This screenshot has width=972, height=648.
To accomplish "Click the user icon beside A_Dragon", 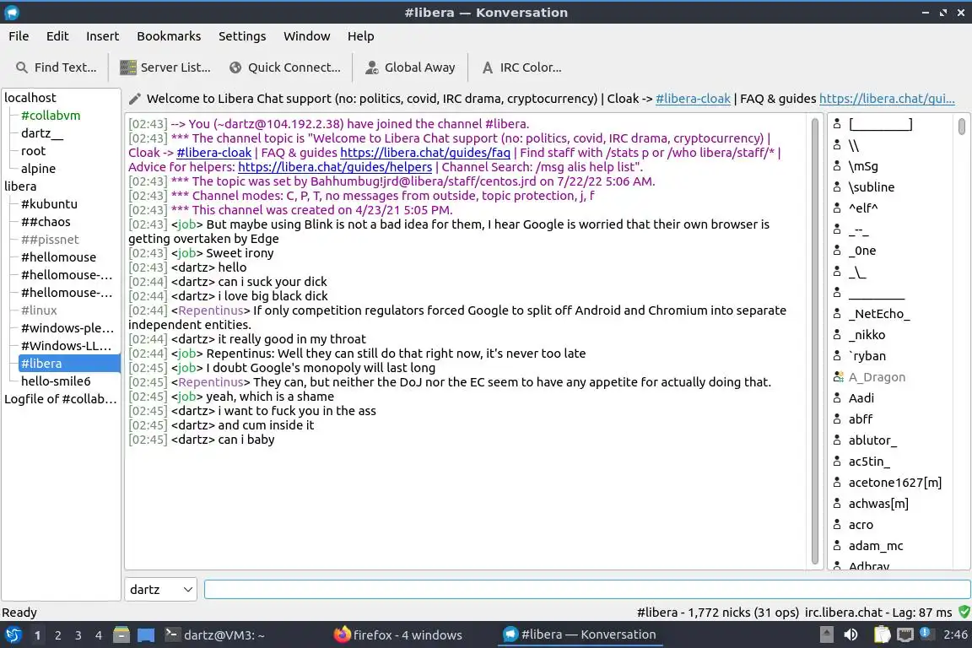I will pyautogui.click(x=838, y=376).
